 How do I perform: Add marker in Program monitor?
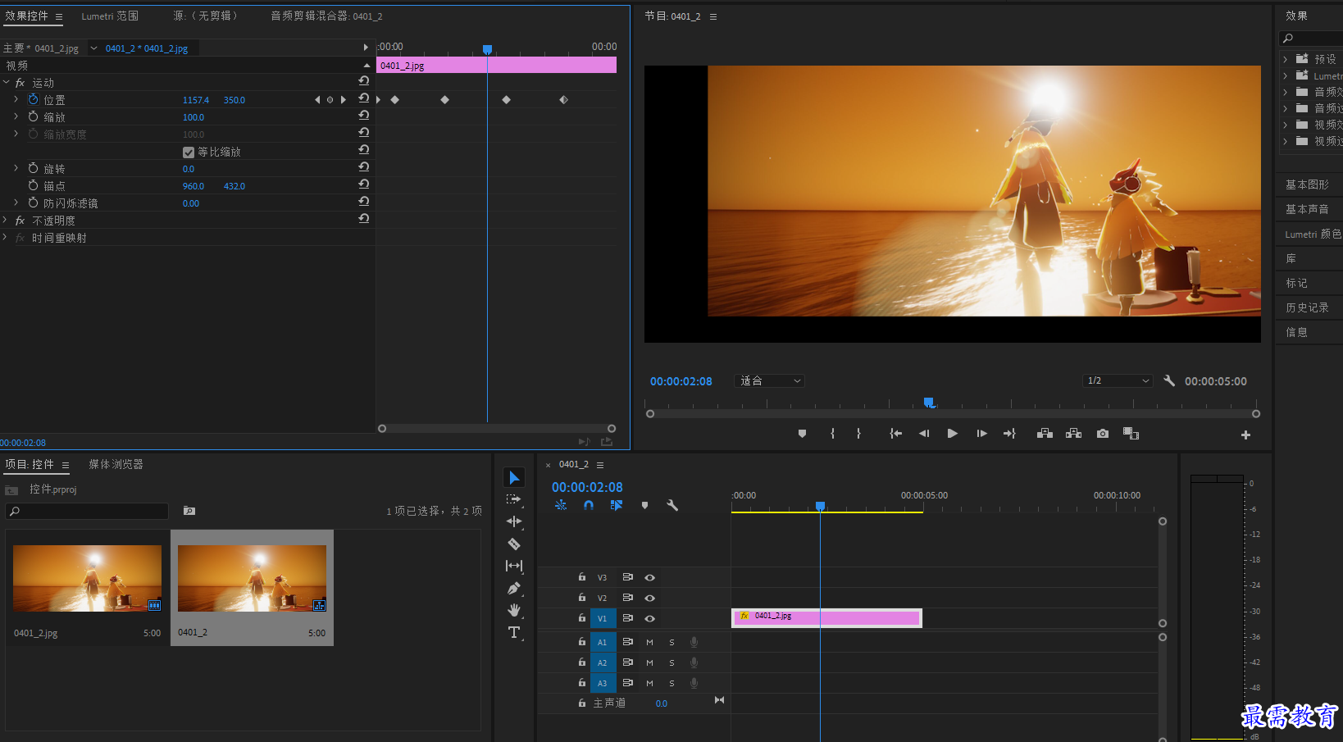point(802,434)
